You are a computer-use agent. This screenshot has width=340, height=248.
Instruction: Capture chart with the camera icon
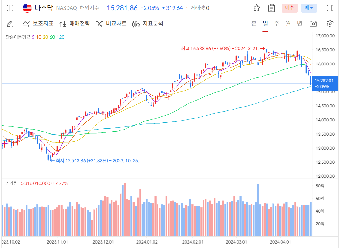pyautogui.click(x=313, y=24)
